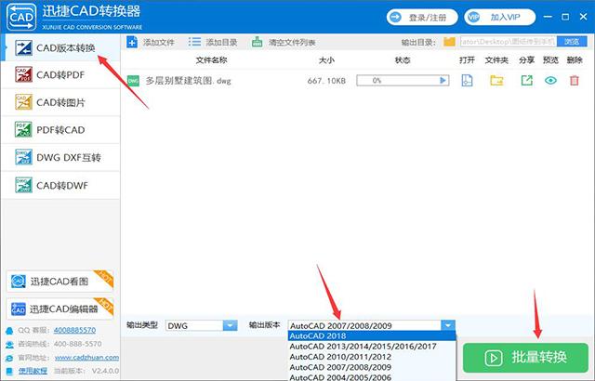Image resolution: width=595 pixels, height=381 pixels.
Task: Select the CAD转图片 sidebar item
Action: tap(60, 102)
